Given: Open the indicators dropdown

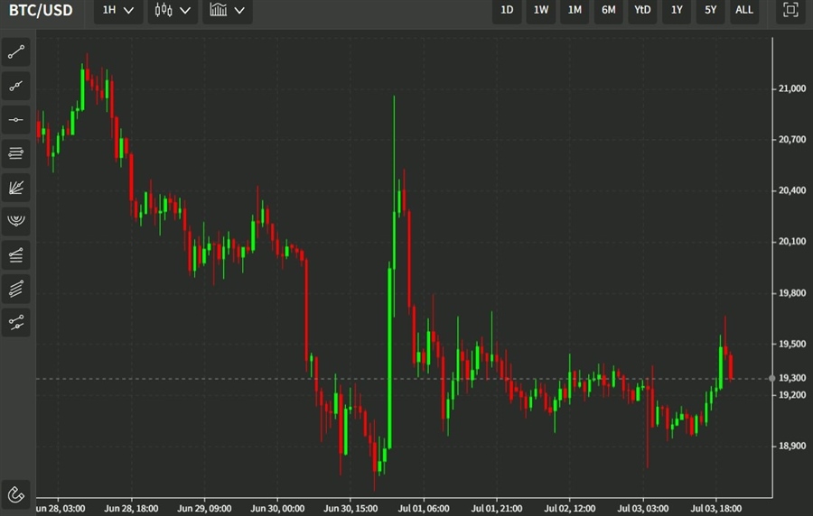Looking at the screenshot, I should (x=228, y=10).
